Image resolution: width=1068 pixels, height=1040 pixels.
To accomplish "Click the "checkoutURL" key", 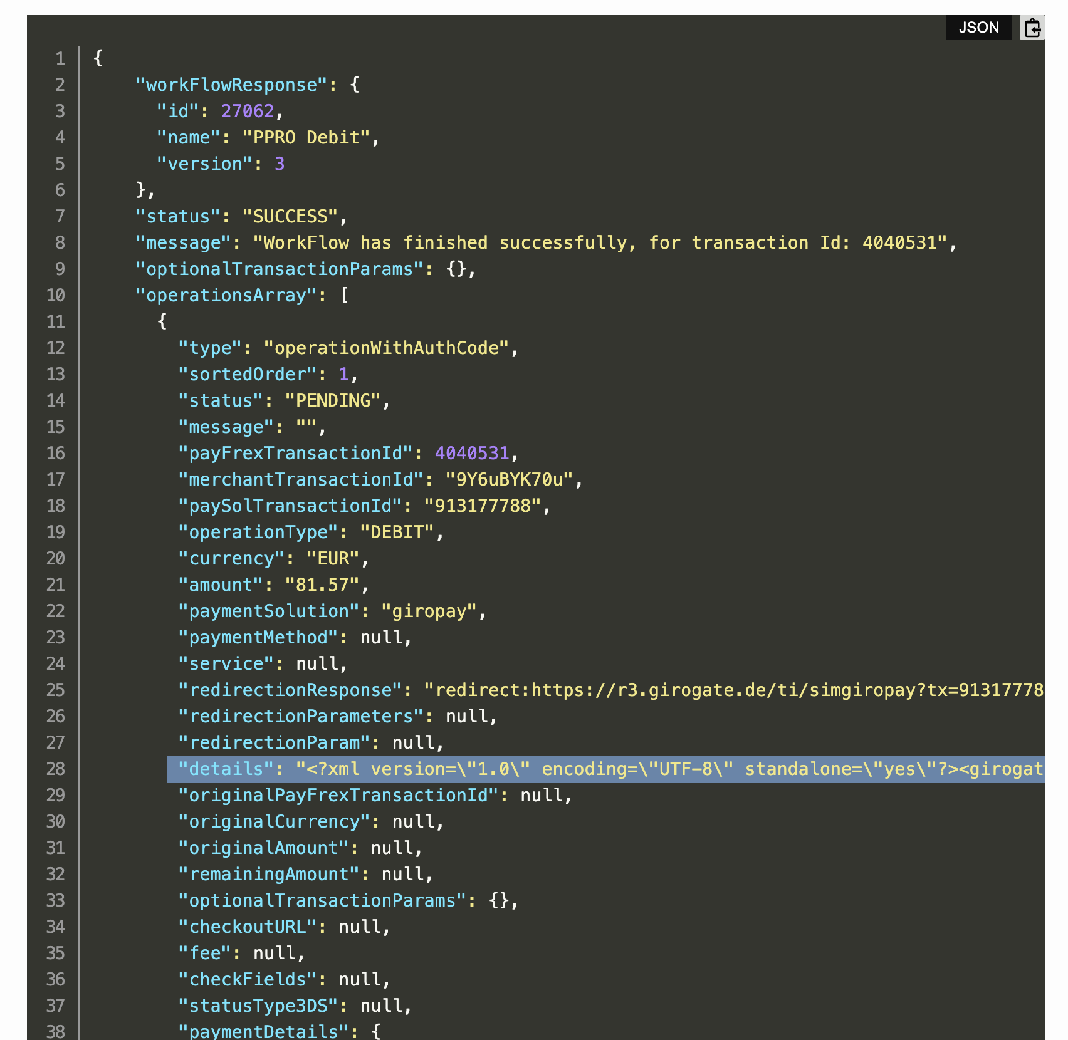I will tap(248, 927).
